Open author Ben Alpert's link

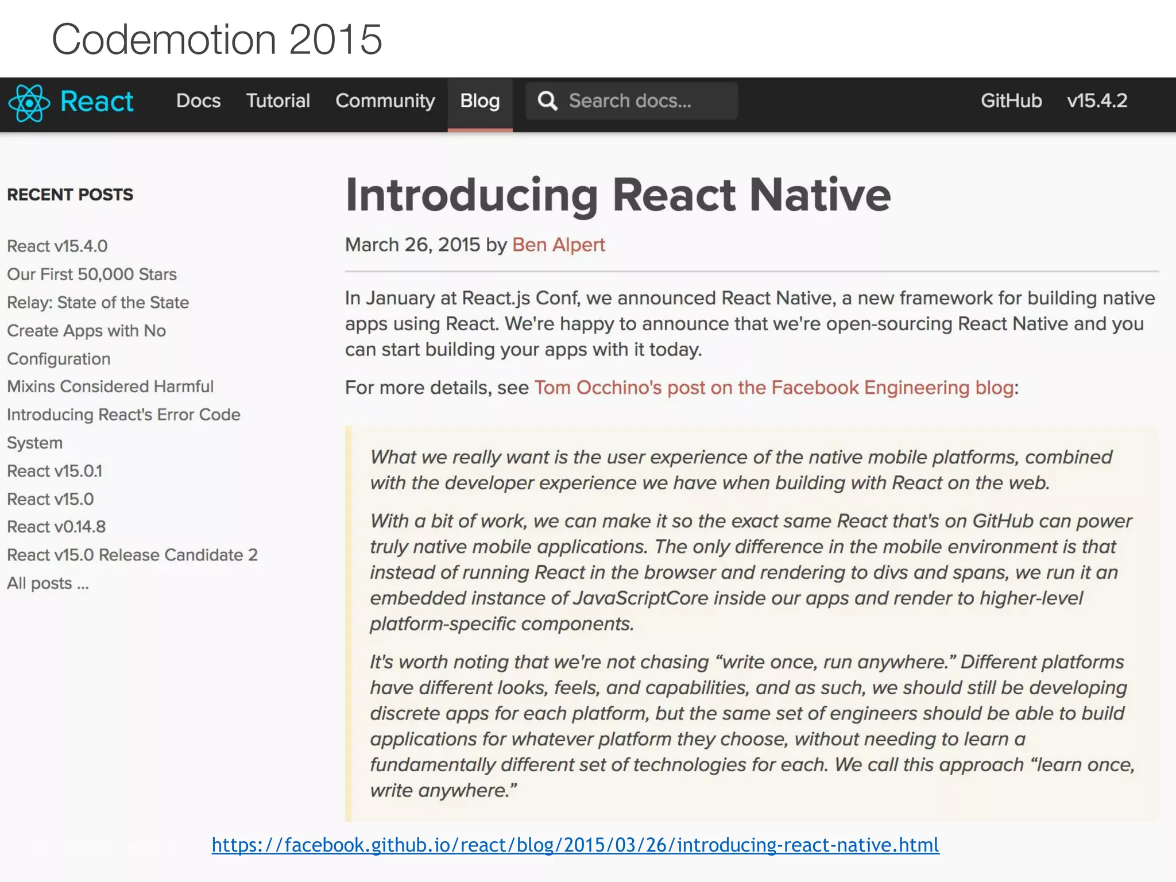click(x=559, y=245)
